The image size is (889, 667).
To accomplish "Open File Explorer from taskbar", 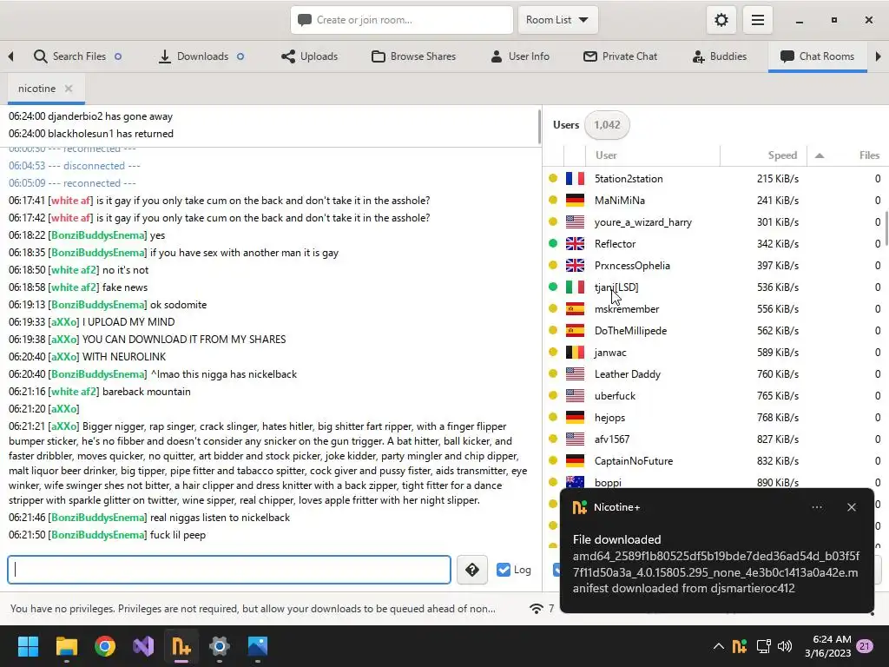I will click(x=66, y=646).
